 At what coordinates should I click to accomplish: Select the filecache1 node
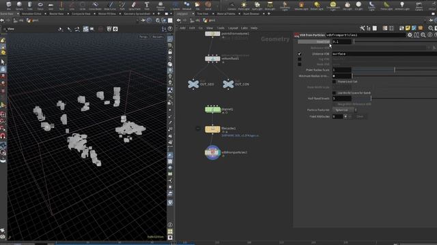coord(212,129)
